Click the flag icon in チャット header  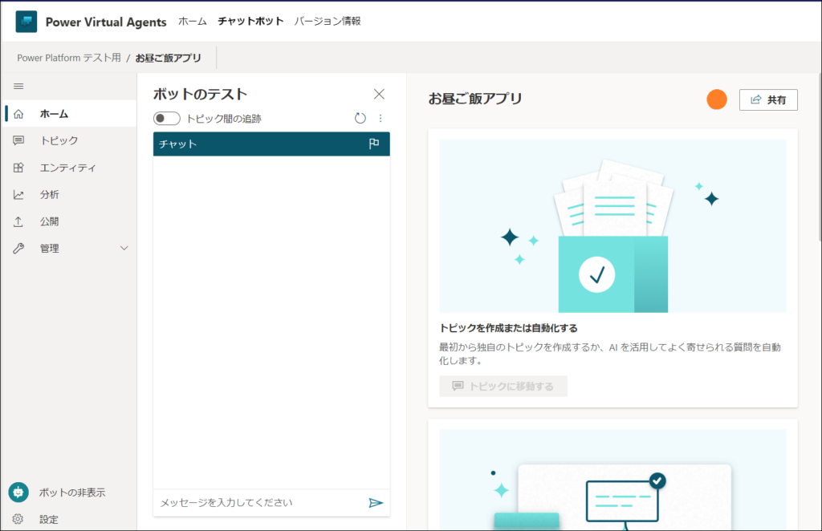coord(374,144)
